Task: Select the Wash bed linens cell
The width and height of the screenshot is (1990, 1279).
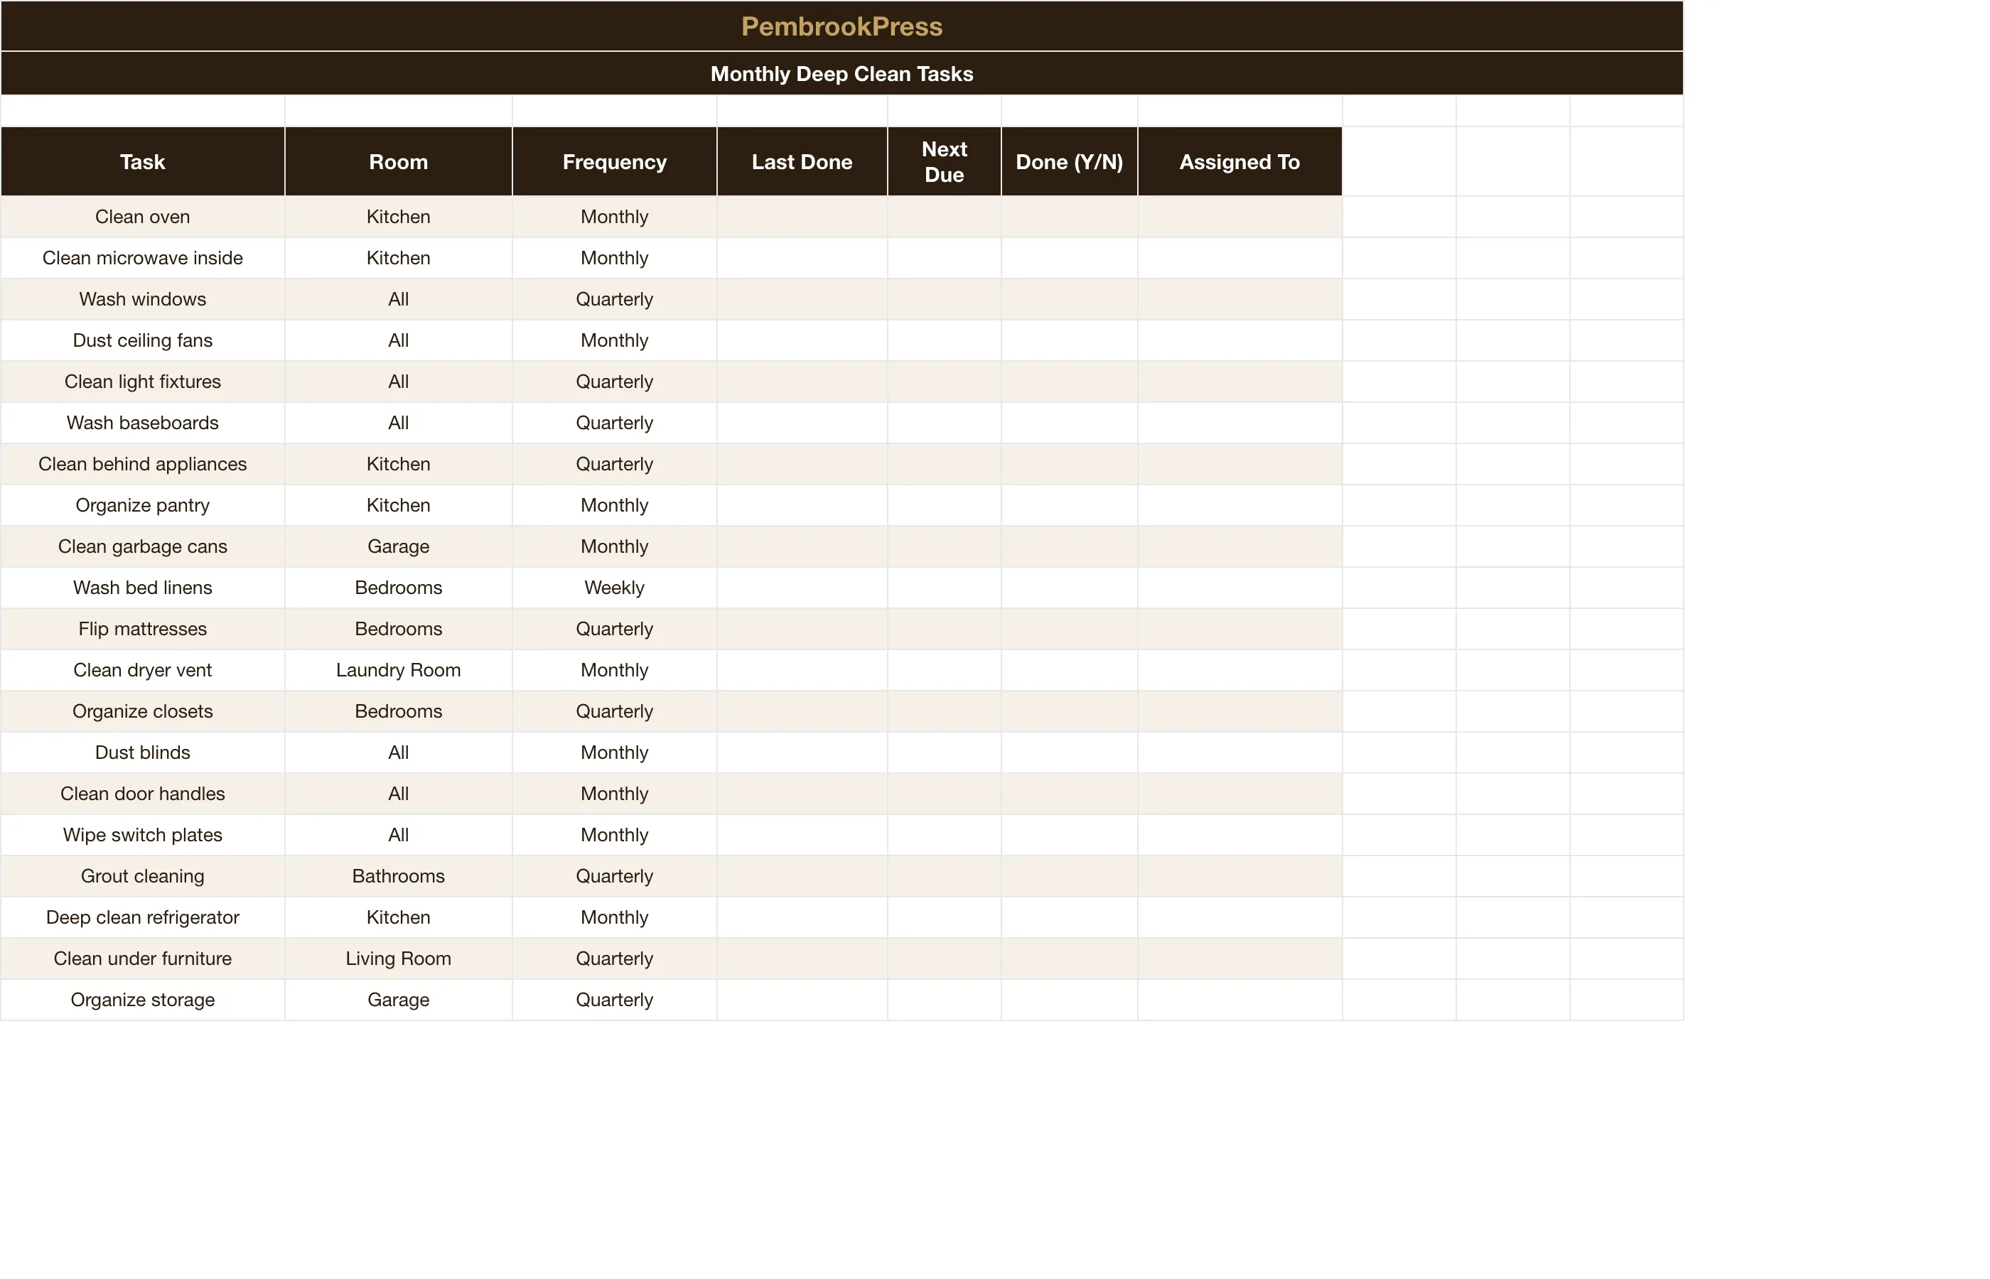Action: [143, 588]
